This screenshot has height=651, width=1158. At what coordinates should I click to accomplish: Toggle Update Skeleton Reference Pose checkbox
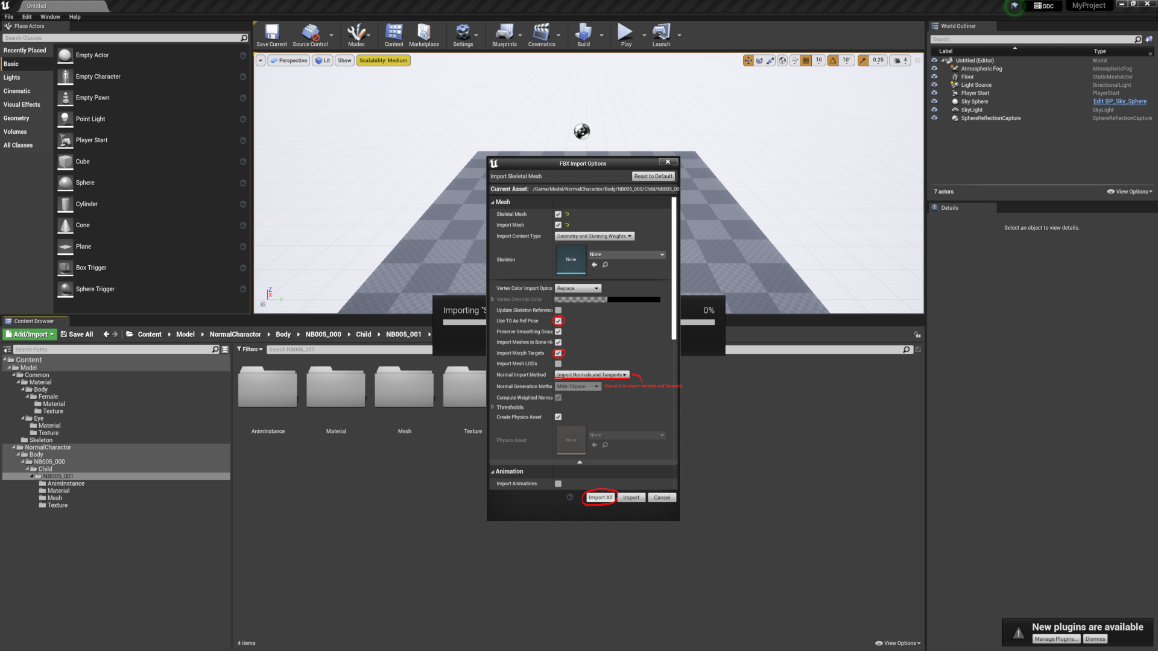(x=558, y=310)
